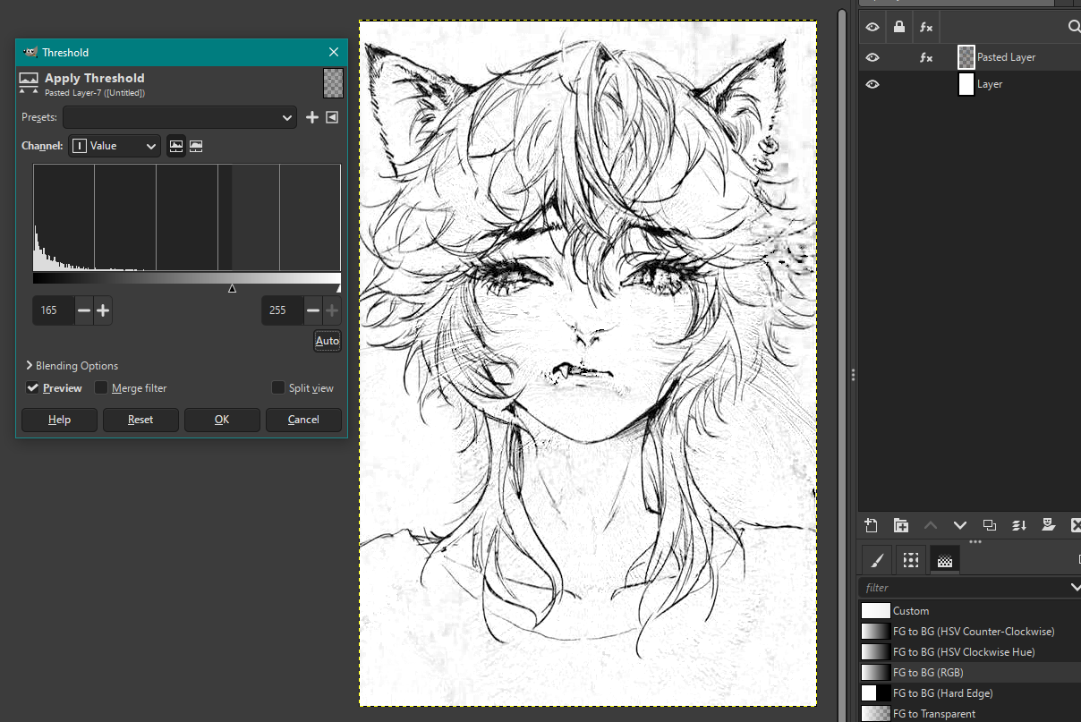Save current settings as named preset
This screenshot has height=722, width=1081.
point(312,117)
